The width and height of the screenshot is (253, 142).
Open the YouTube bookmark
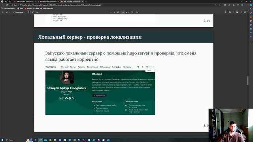tap(28, 8)
